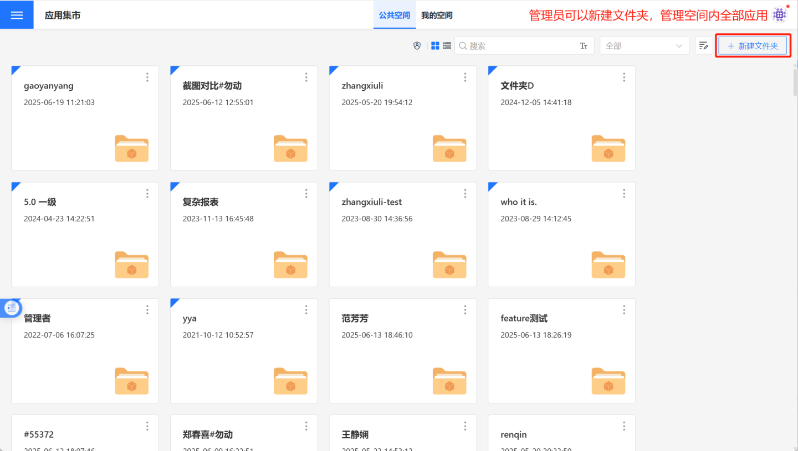Open the user avatar in top right
This screenshot has height=451, width=798.
(779, 15)
